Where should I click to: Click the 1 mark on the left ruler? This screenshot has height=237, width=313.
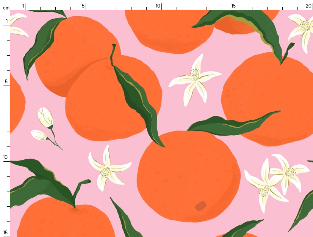pyautogui.click(x=6, y=21)
